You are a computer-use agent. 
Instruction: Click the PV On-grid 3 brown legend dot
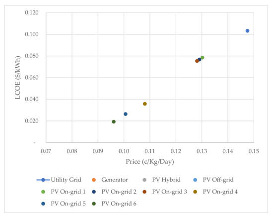click(x=144, y=192)
